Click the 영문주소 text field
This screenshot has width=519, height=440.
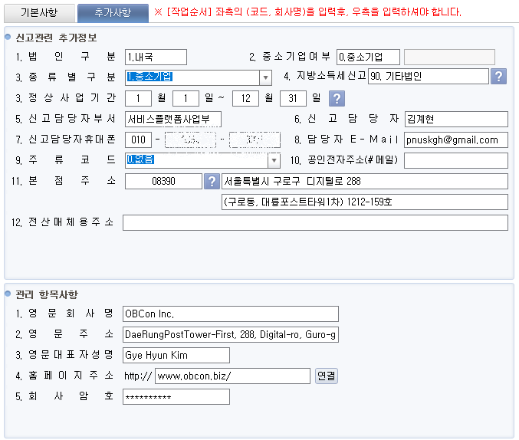230,335
